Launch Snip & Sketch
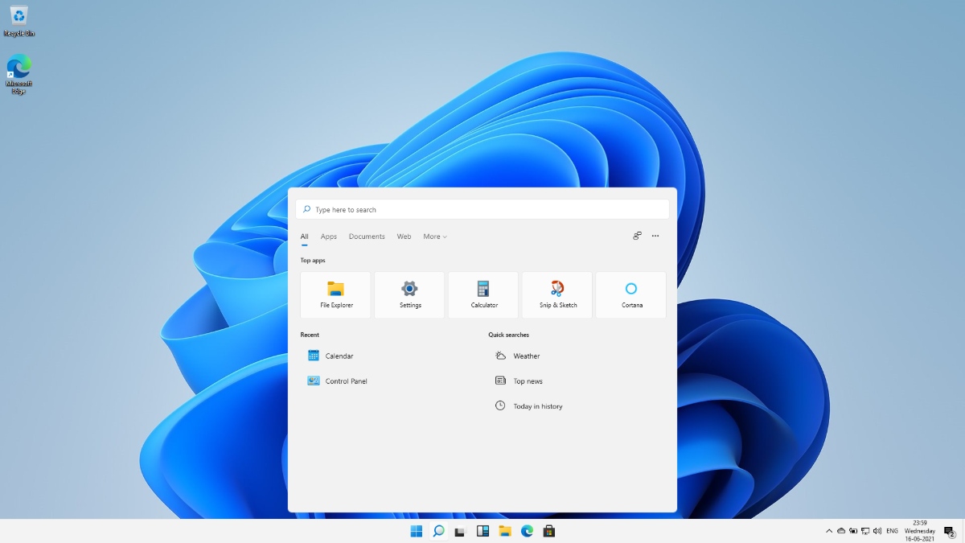 click(x=556, y=294)
